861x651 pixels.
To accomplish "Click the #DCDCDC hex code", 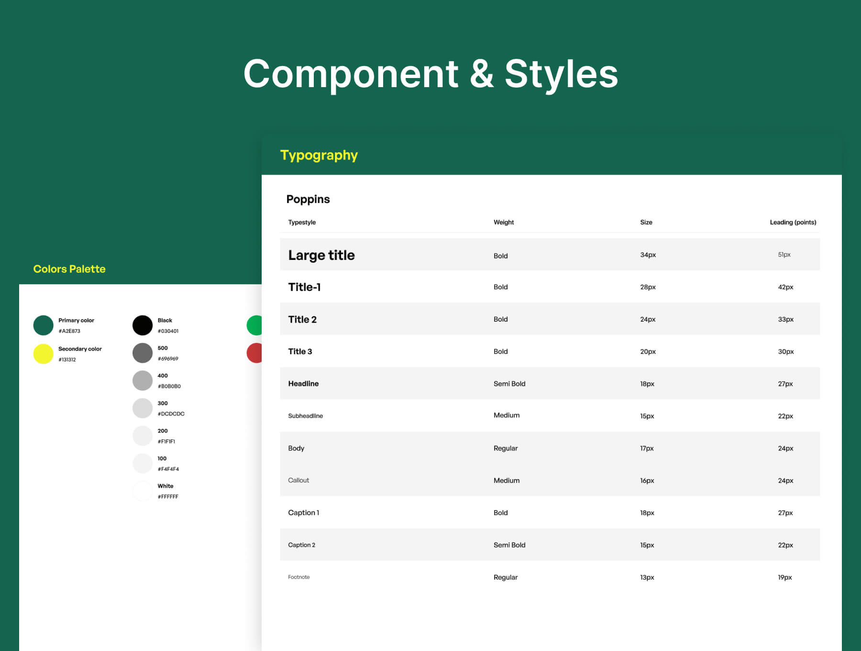I will pos(171,414).
